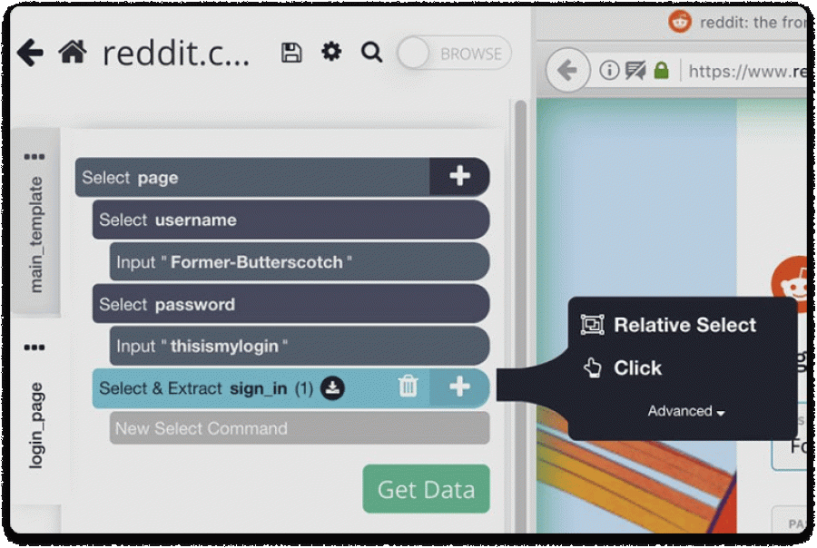The width and height of the screenshot is (817, 548).
Task: Click the browser site info icon
Action: [608, 70]
